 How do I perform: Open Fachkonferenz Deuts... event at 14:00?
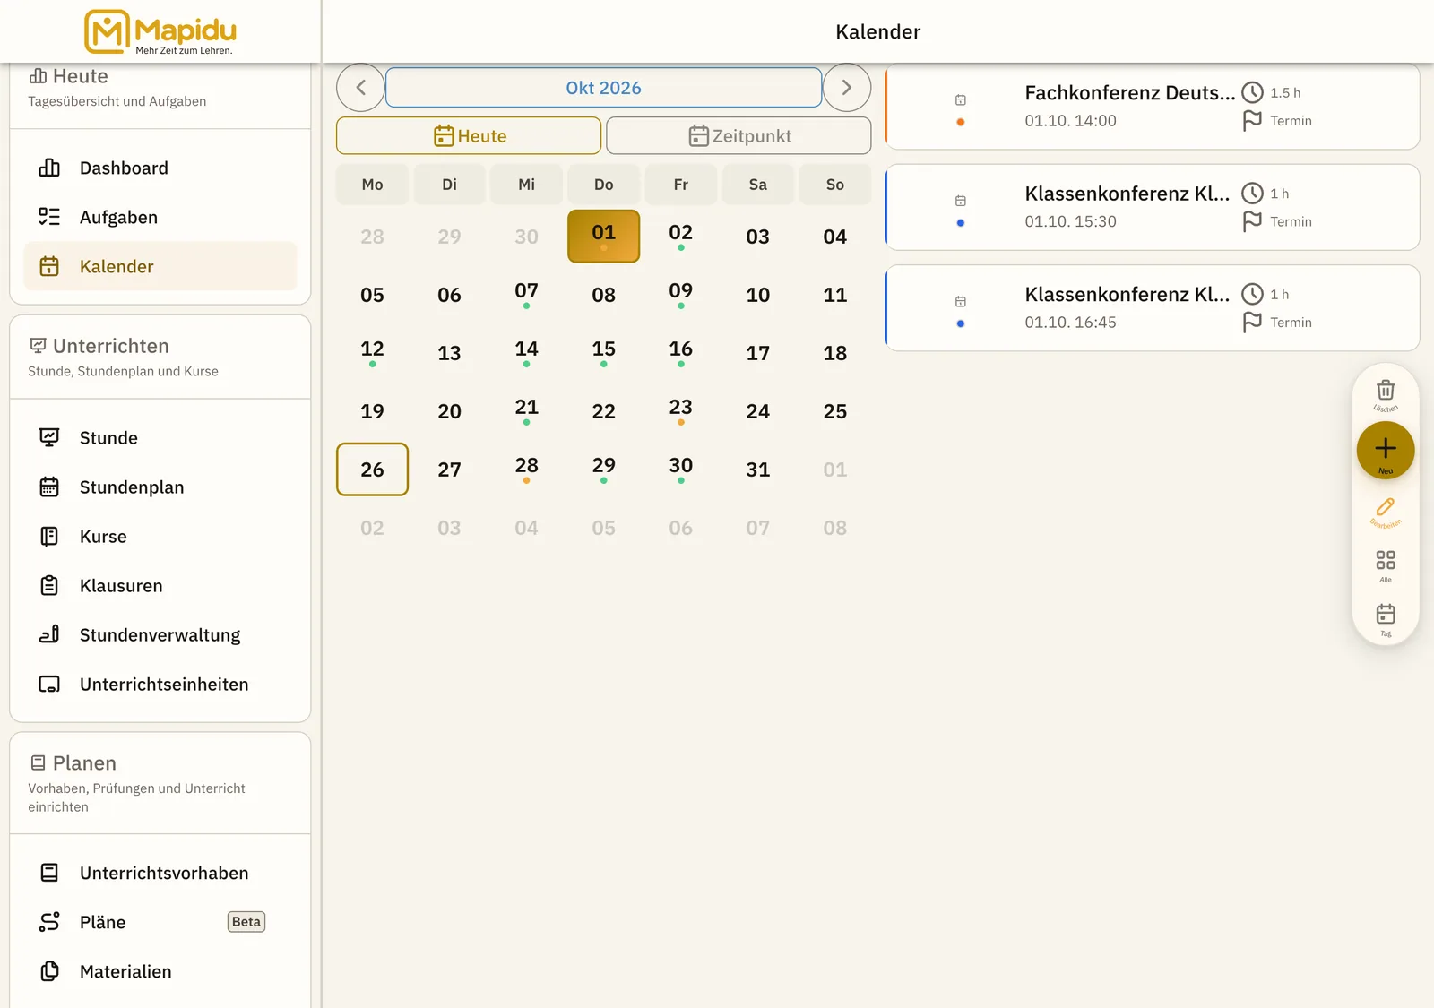[x=1153, y=107]
